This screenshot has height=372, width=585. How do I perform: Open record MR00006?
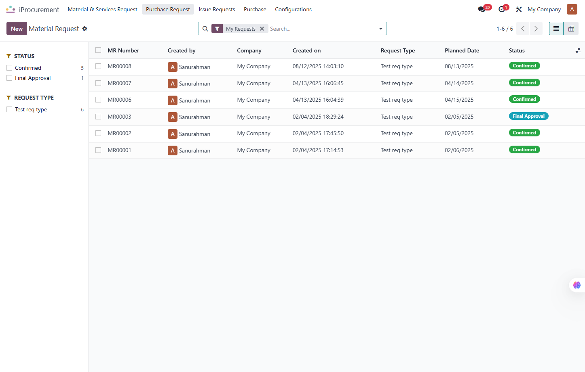click(119, 100)
